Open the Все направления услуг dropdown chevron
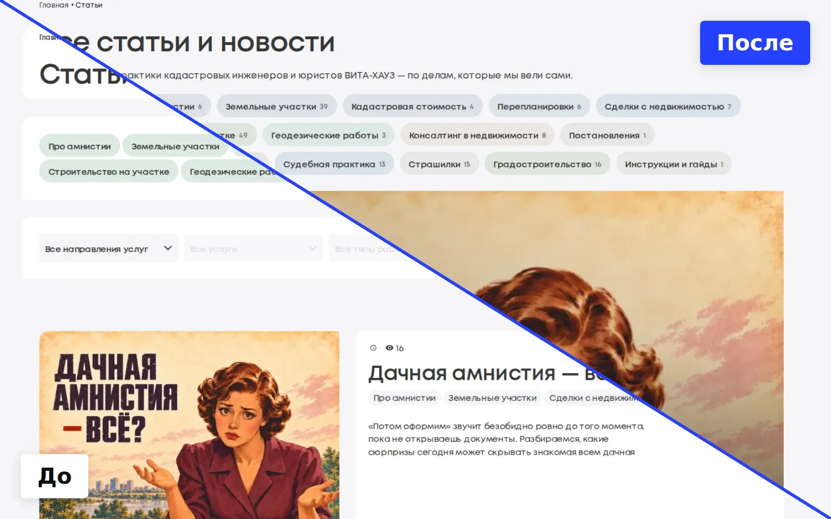 pyautogui.click(x=168, y=248)
